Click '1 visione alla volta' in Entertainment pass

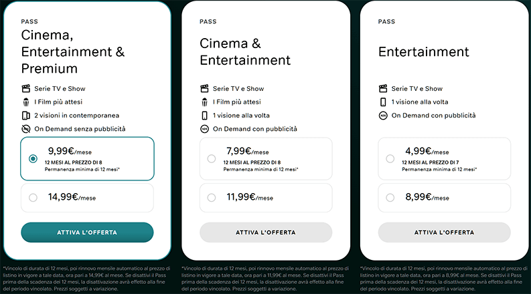point(420,102)
